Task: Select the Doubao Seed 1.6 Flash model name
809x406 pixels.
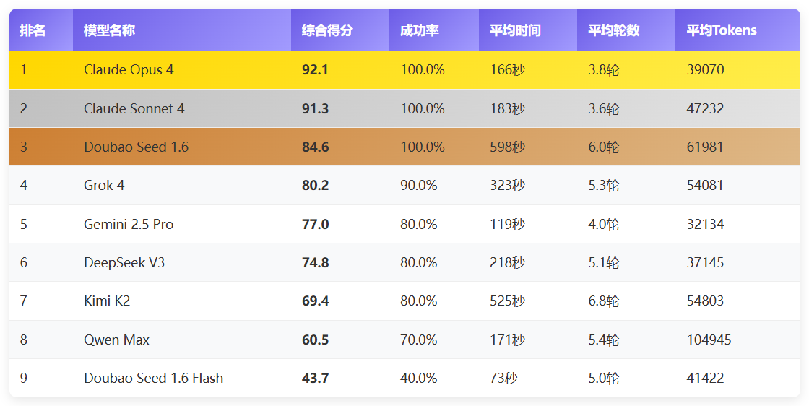Action: (x=154, y=378)
